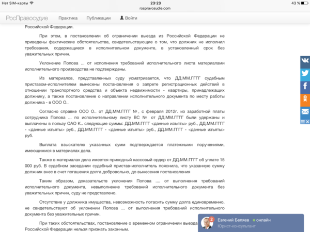Open the Публикации menu
The width and height of the screenshot is (310, 232).
[98, 18]
